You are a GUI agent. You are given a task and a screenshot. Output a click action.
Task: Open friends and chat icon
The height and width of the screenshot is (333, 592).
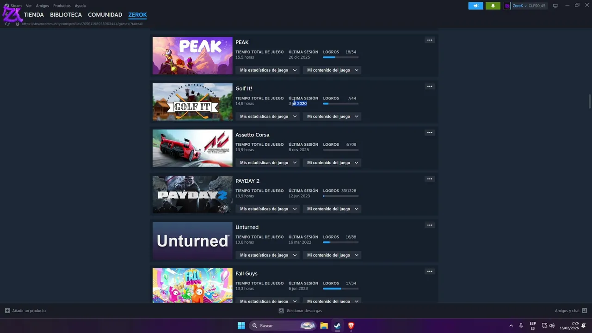click(585, 311)
